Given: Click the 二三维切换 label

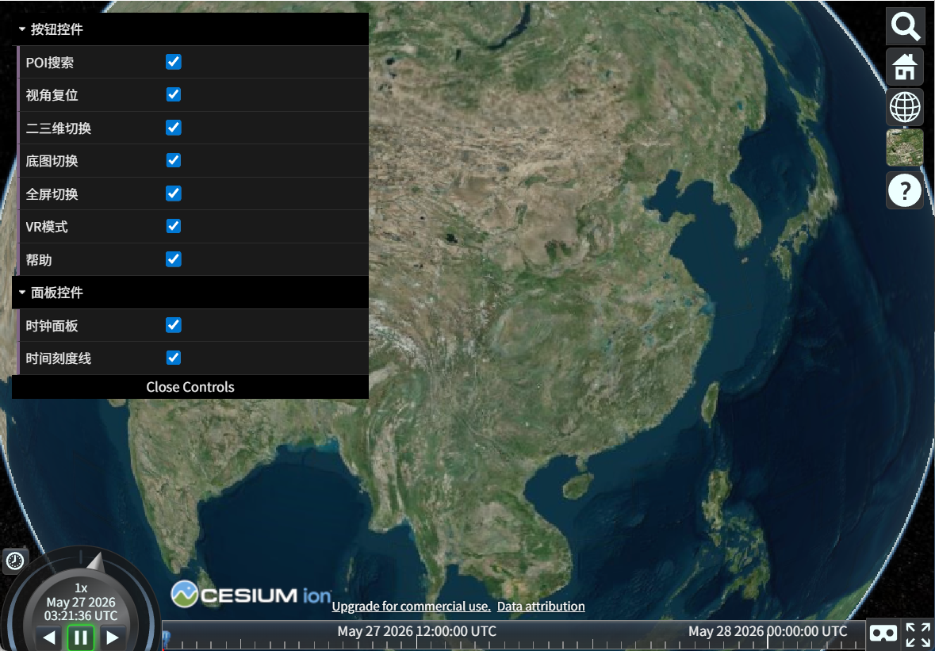Looking at the screenshot, I should tap(59, 128).
